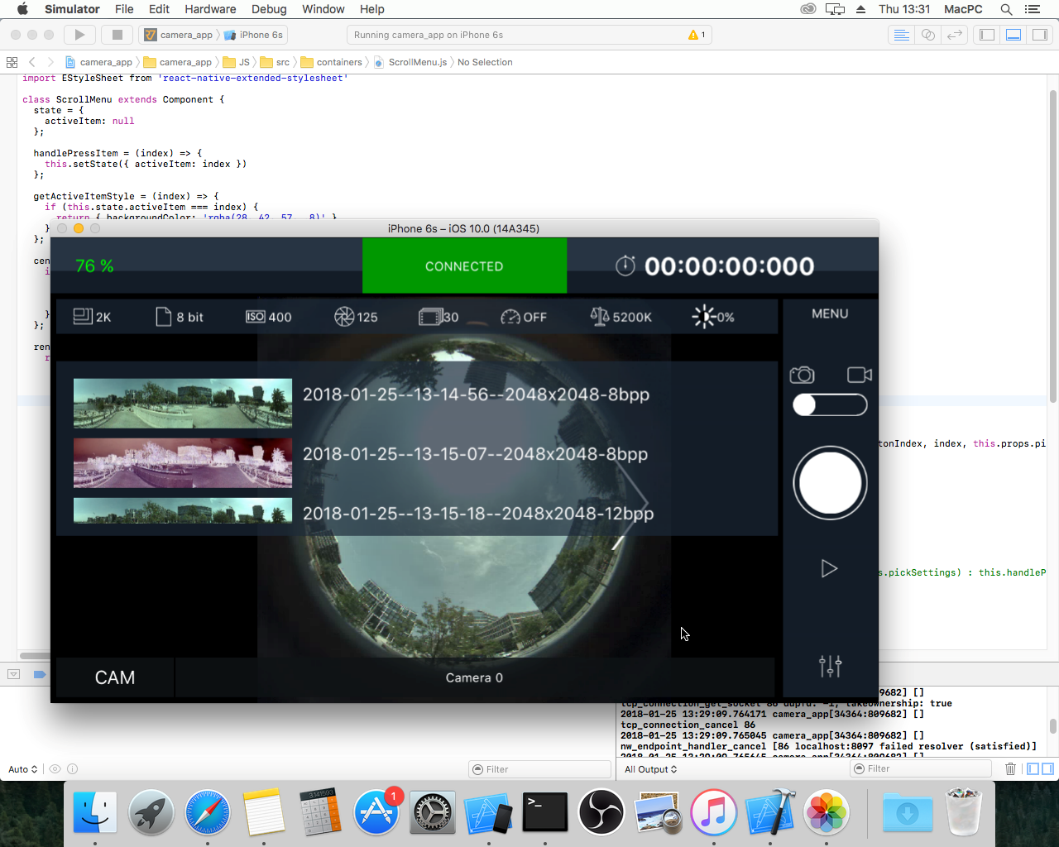Viewport: 1059px width, 847px height.
Task: Click the Xcode Run button
Action: [79, 35]
